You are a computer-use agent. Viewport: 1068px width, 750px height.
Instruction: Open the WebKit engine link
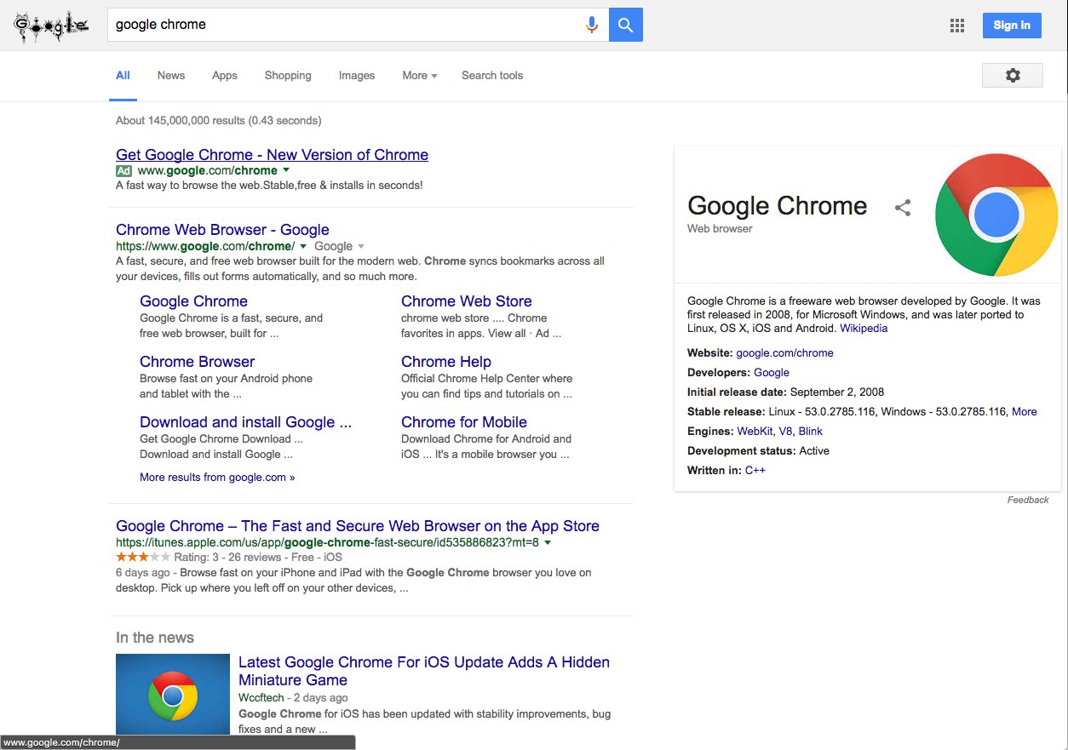(755, 431)
